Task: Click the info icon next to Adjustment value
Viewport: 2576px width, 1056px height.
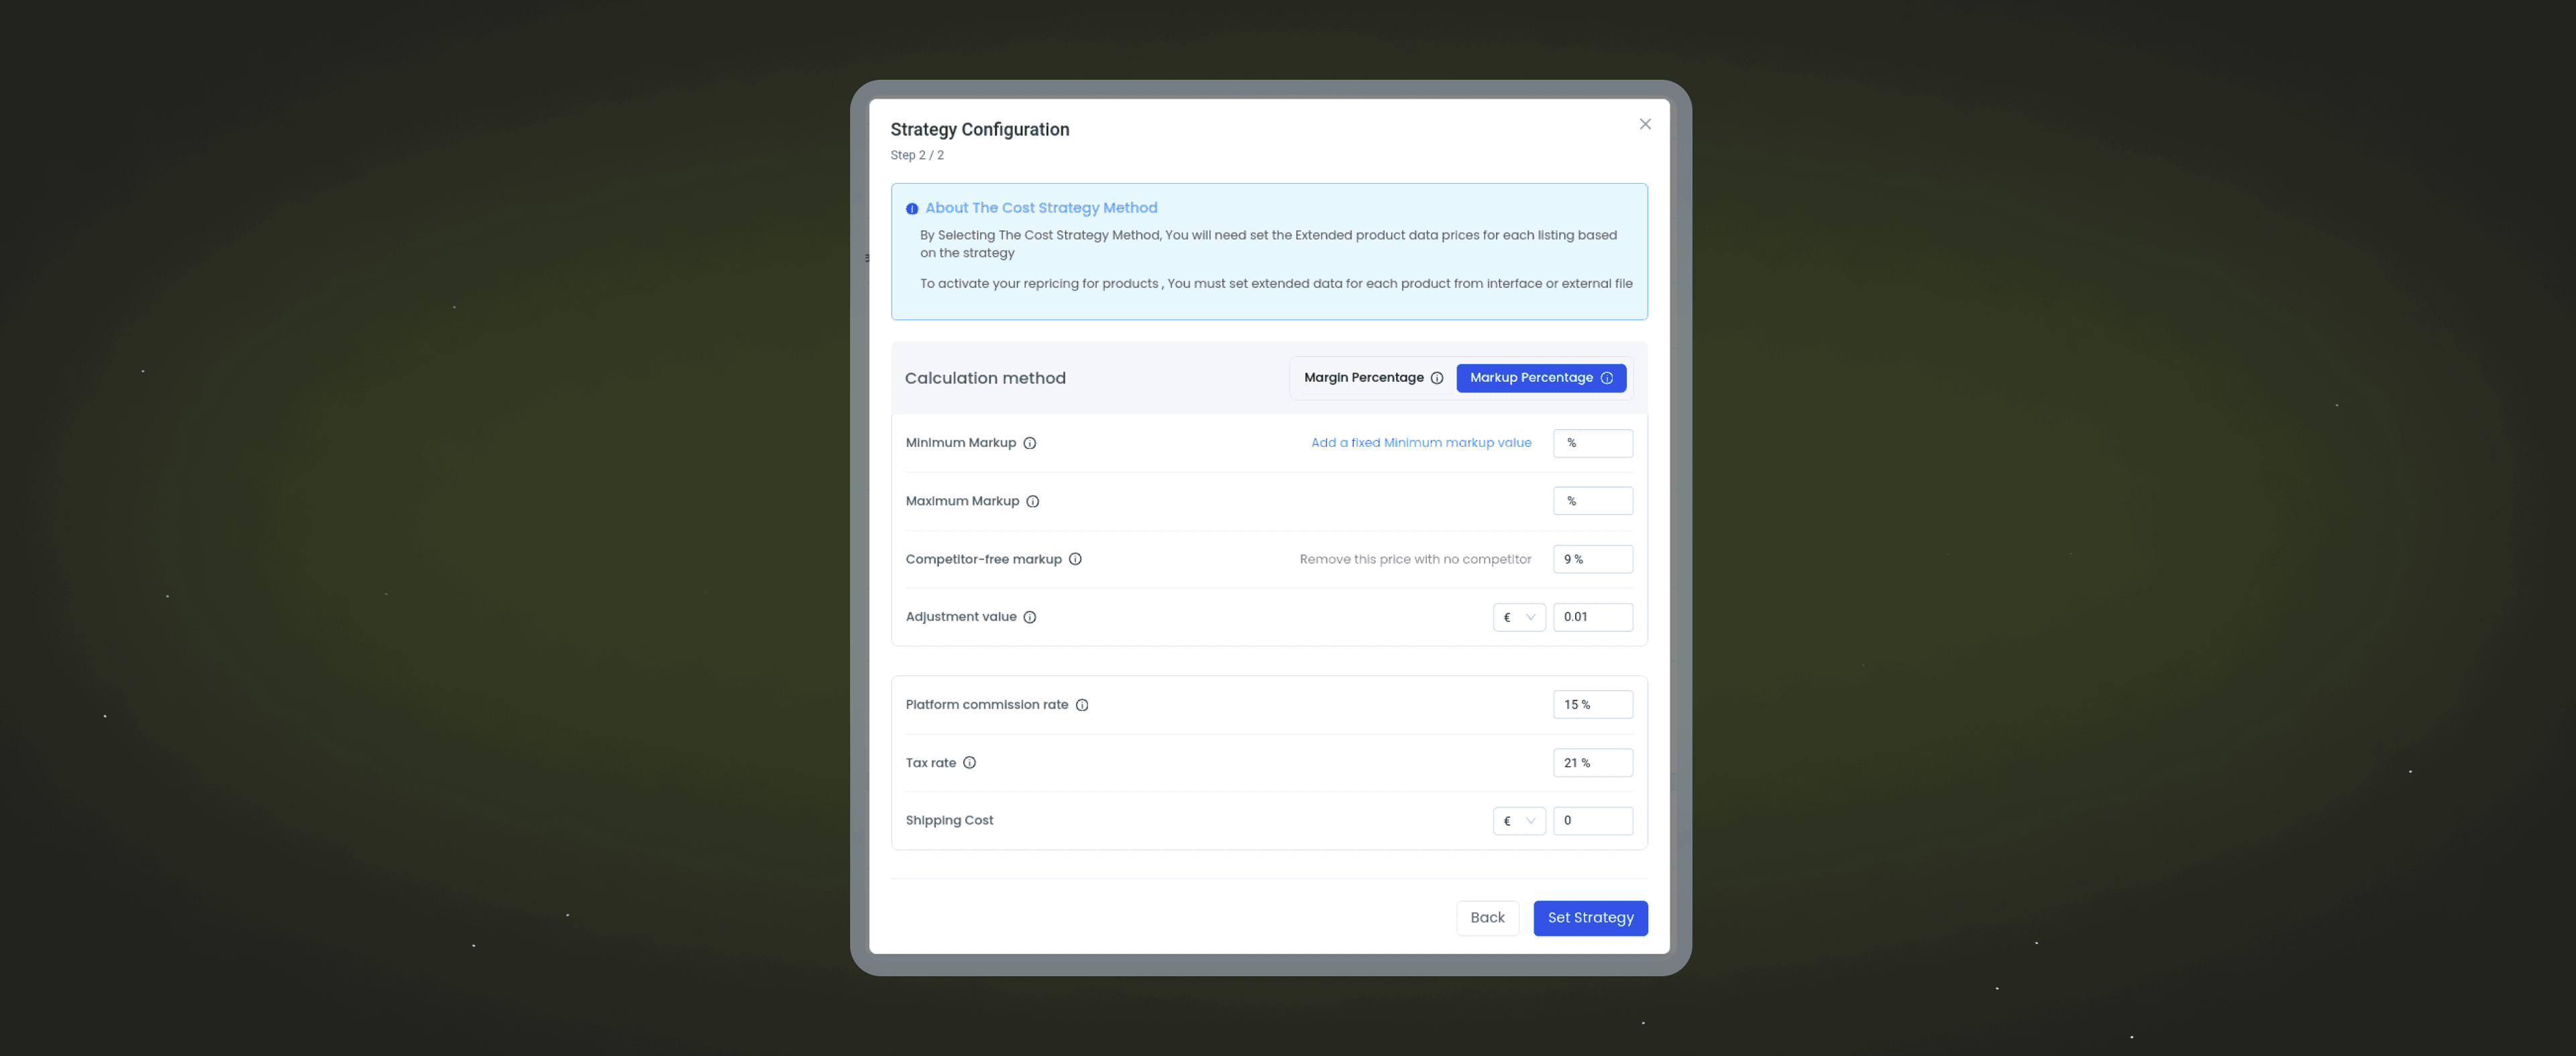Action: 1030,617
